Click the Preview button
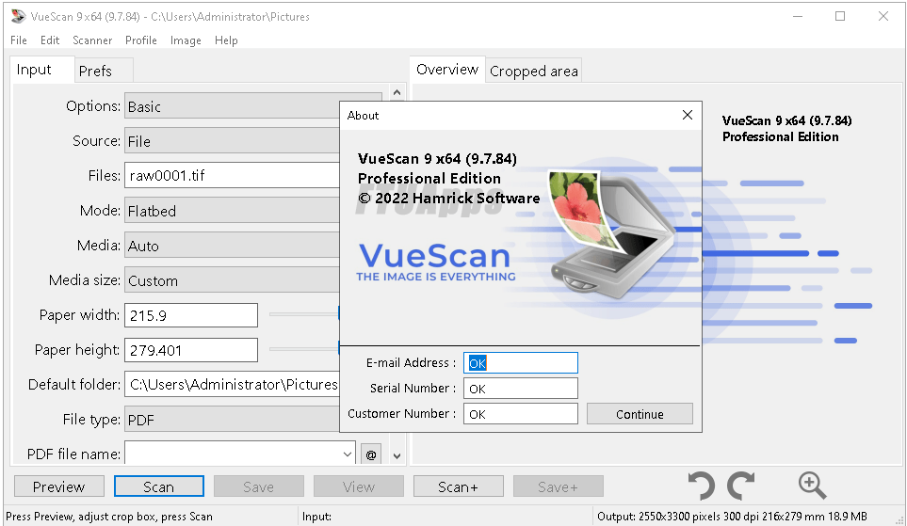The image size is (907, 526). pos(59,486)
